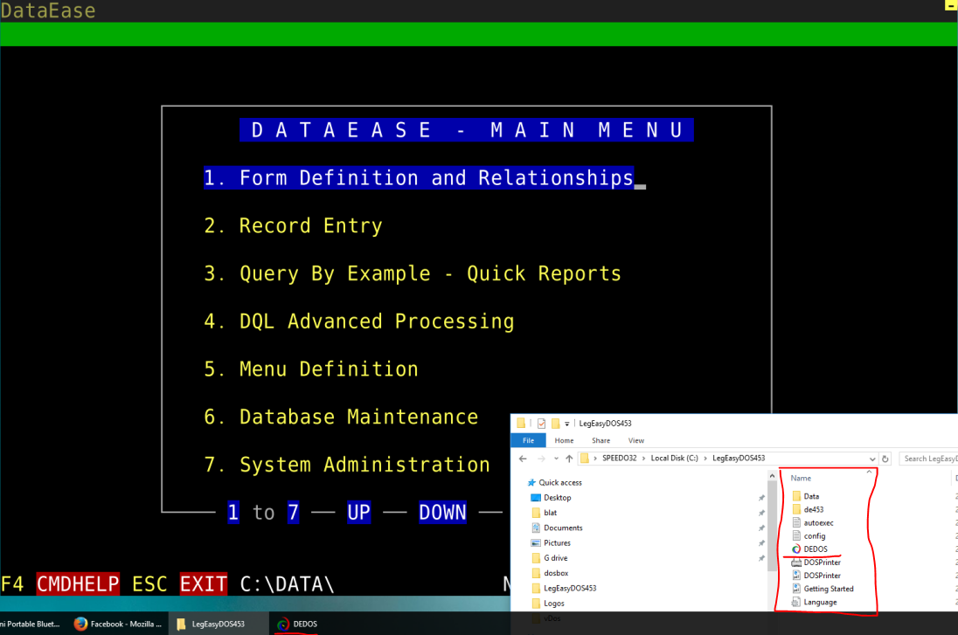Image resolution: width=958 pixels, height=635 pixels.
Task: Click SPEEDO32 in the address breadcrumb
Action: coord(620,458)
